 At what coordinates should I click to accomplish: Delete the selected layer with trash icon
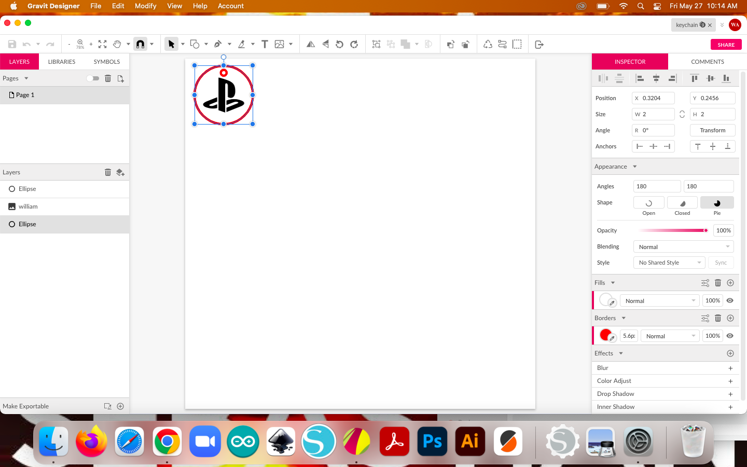[108, 172]
